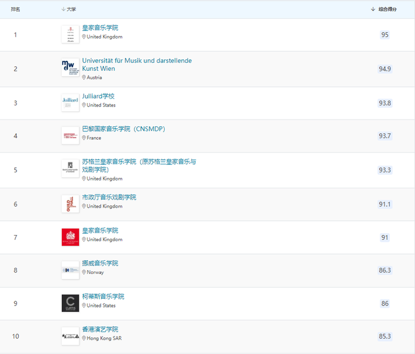Click the Paris conservatoire logo thumbnail
The image size is (415, 354).
[x=71, y=135]
